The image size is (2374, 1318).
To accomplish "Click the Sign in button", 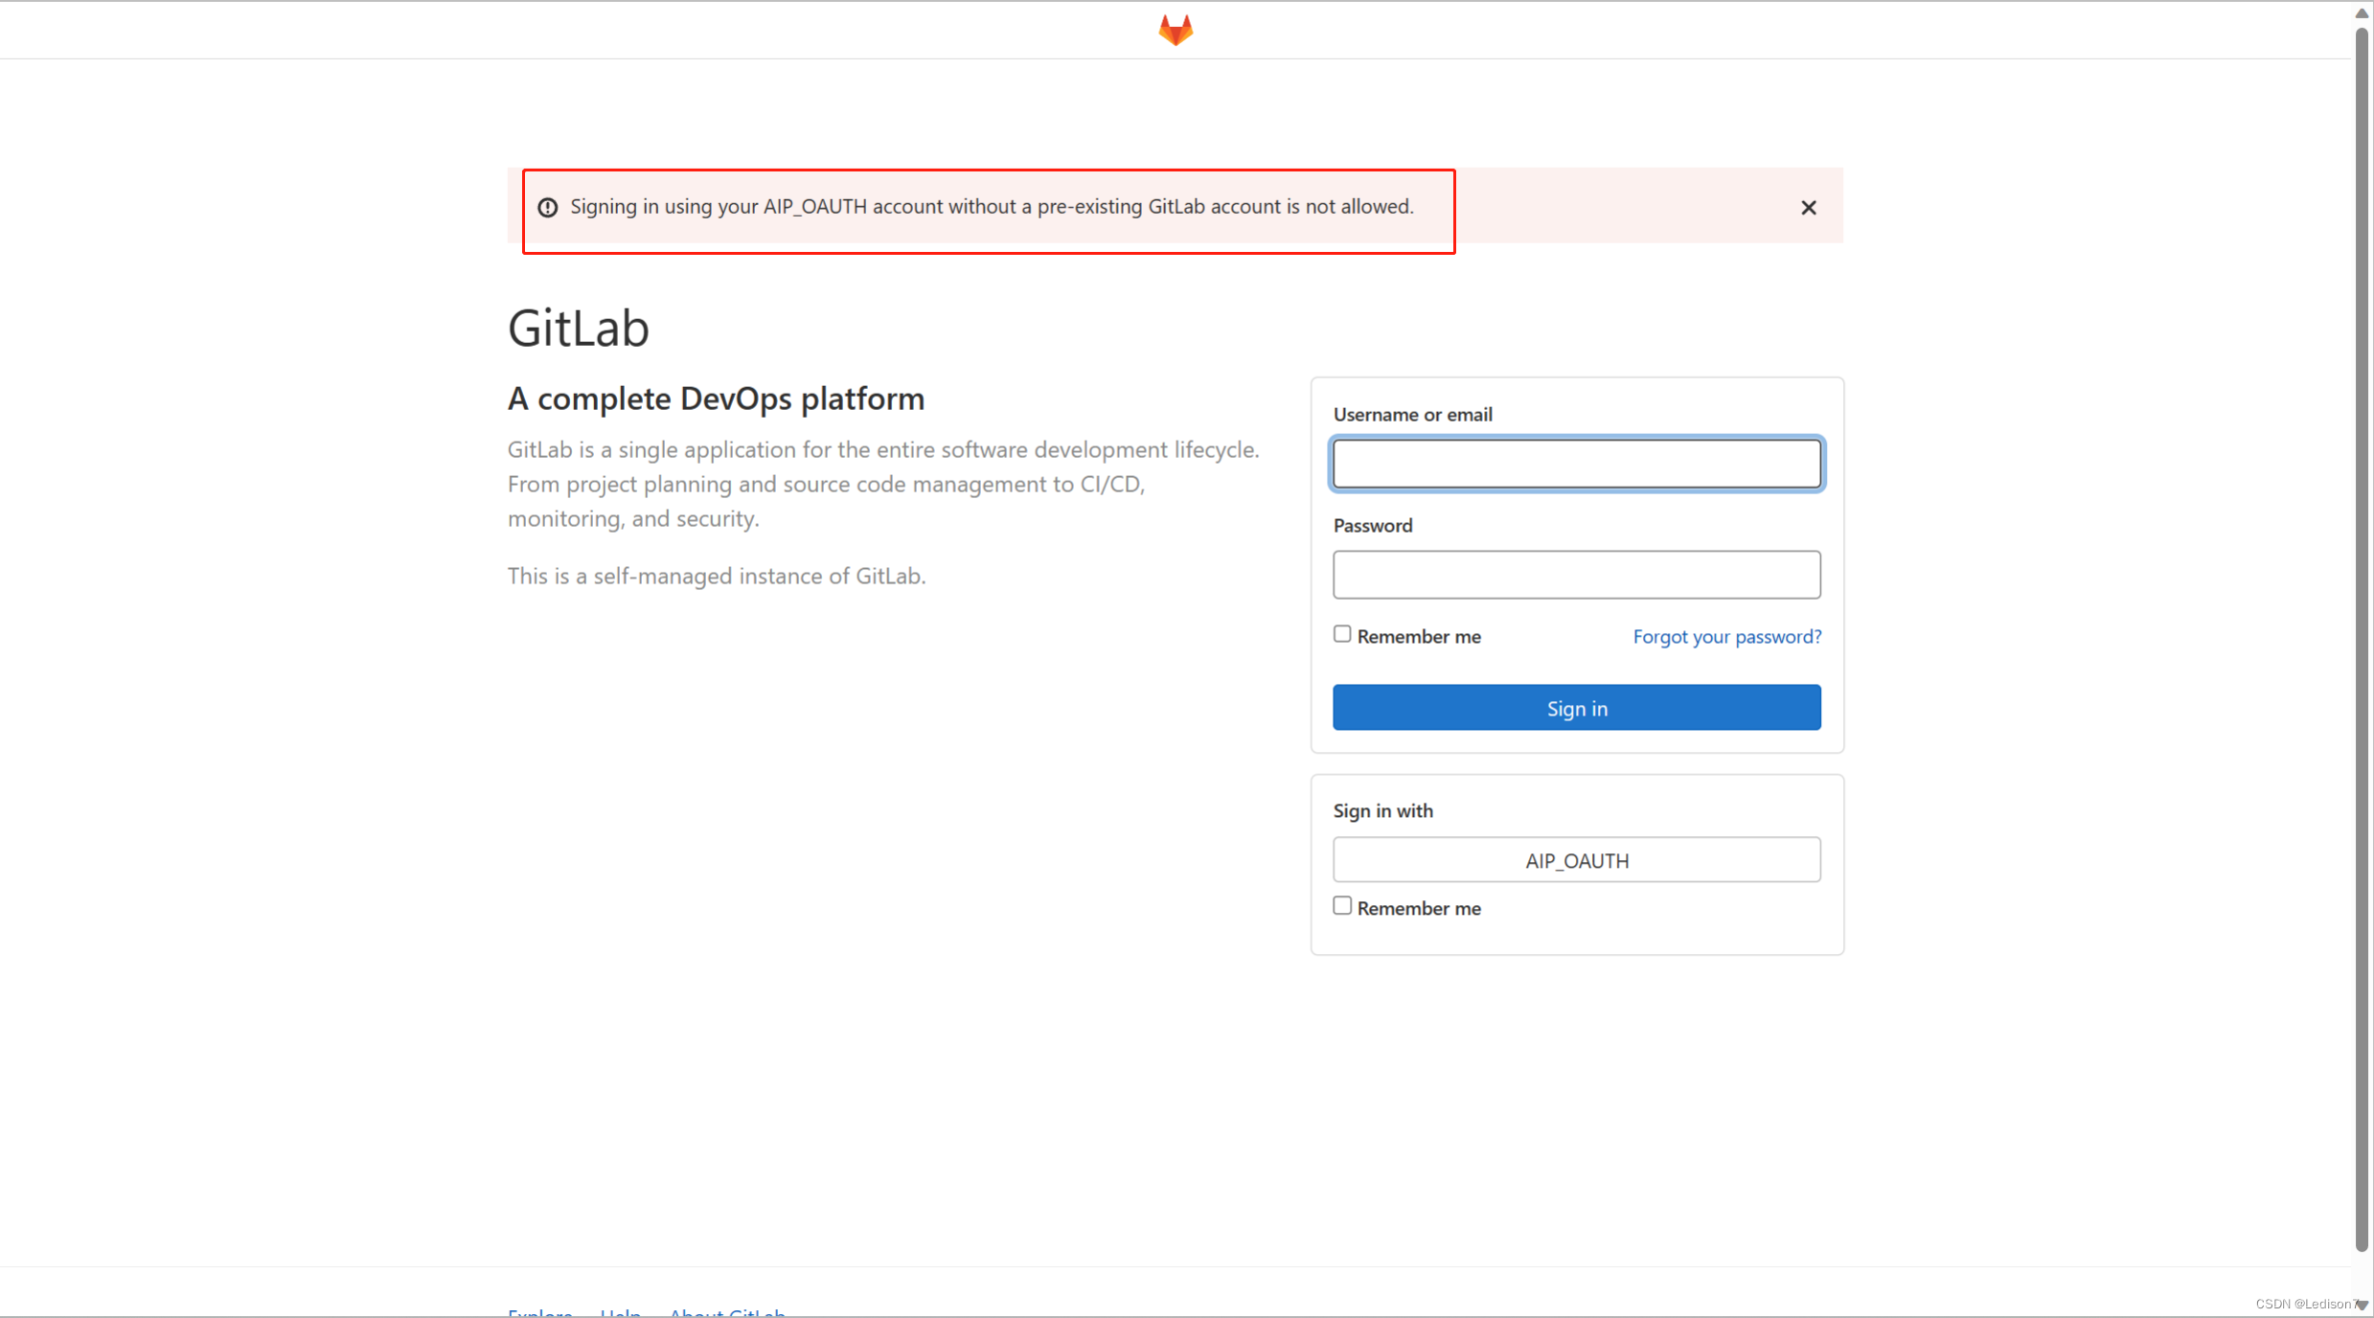I will [1576, 707].
